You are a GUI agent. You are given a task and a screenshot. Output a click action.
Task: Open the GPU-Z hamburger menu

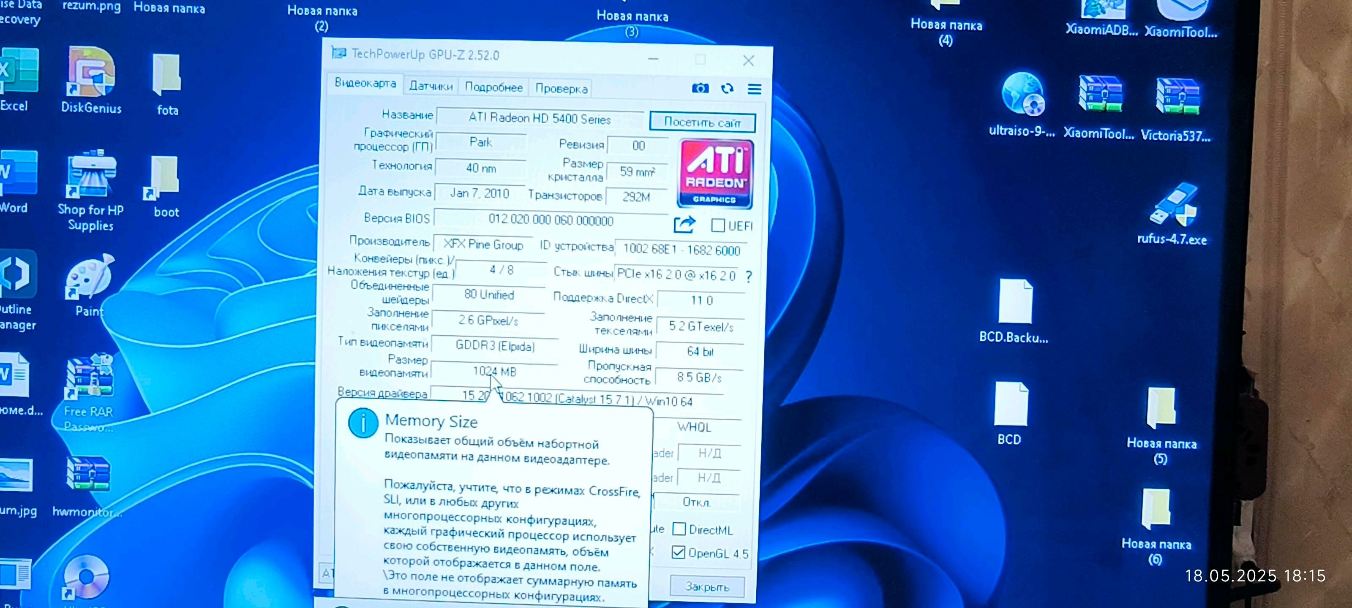(754, 89)
